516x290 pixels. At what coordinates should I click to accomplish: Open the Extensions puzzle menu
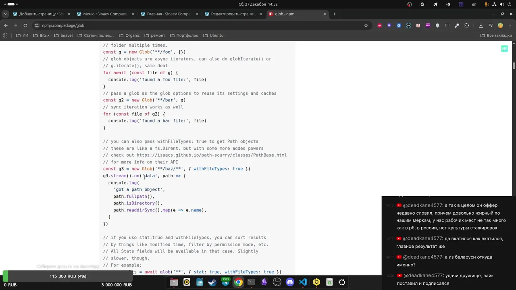point(466,25)
